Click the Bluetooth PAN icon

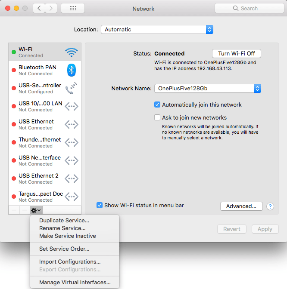coord(72,70)
